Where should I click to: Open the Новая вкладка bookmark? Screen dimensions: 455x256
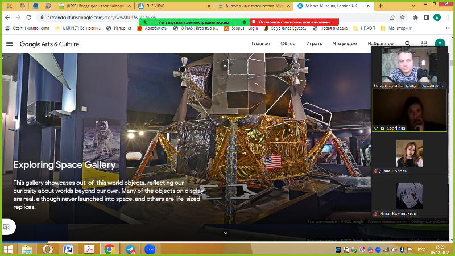pos(330,28)
